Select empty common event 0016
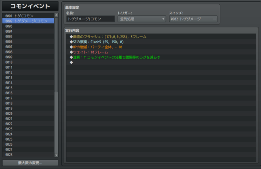 coord(28,93)
